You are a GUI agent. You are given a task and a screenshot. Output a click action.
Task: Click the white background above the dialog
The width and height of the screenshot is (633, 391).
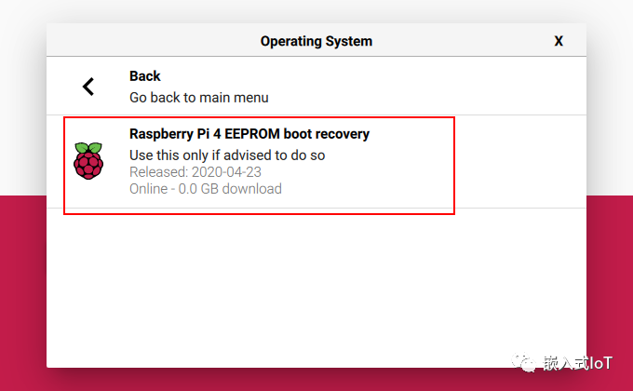point(316,11)
